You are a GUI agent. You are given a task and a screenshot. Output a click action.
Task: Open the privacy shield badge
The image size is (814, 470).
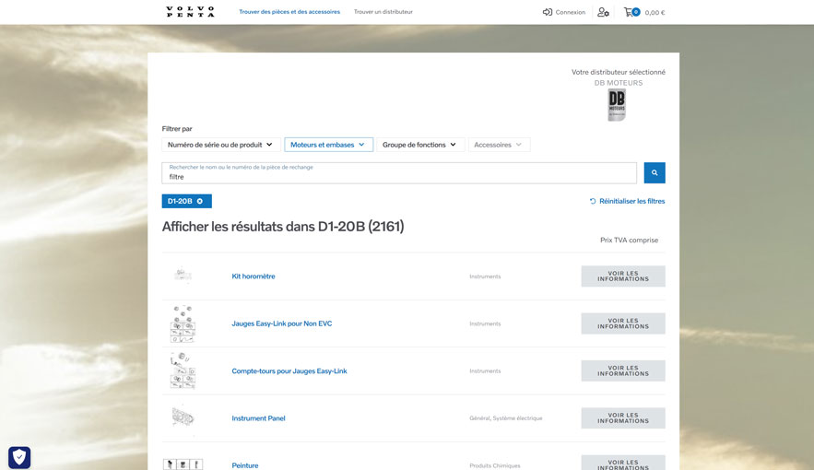click(x=19, y=457)
